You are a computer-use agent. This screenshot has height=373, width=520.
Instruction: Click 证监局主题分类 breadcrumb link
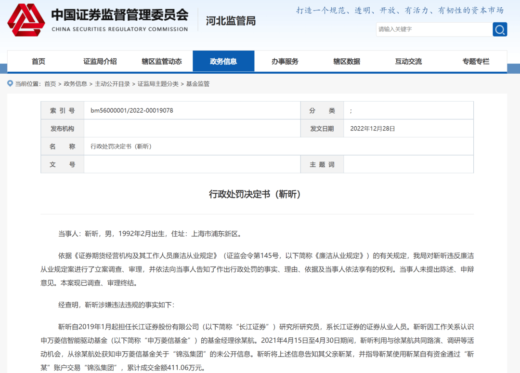(158, 84)
